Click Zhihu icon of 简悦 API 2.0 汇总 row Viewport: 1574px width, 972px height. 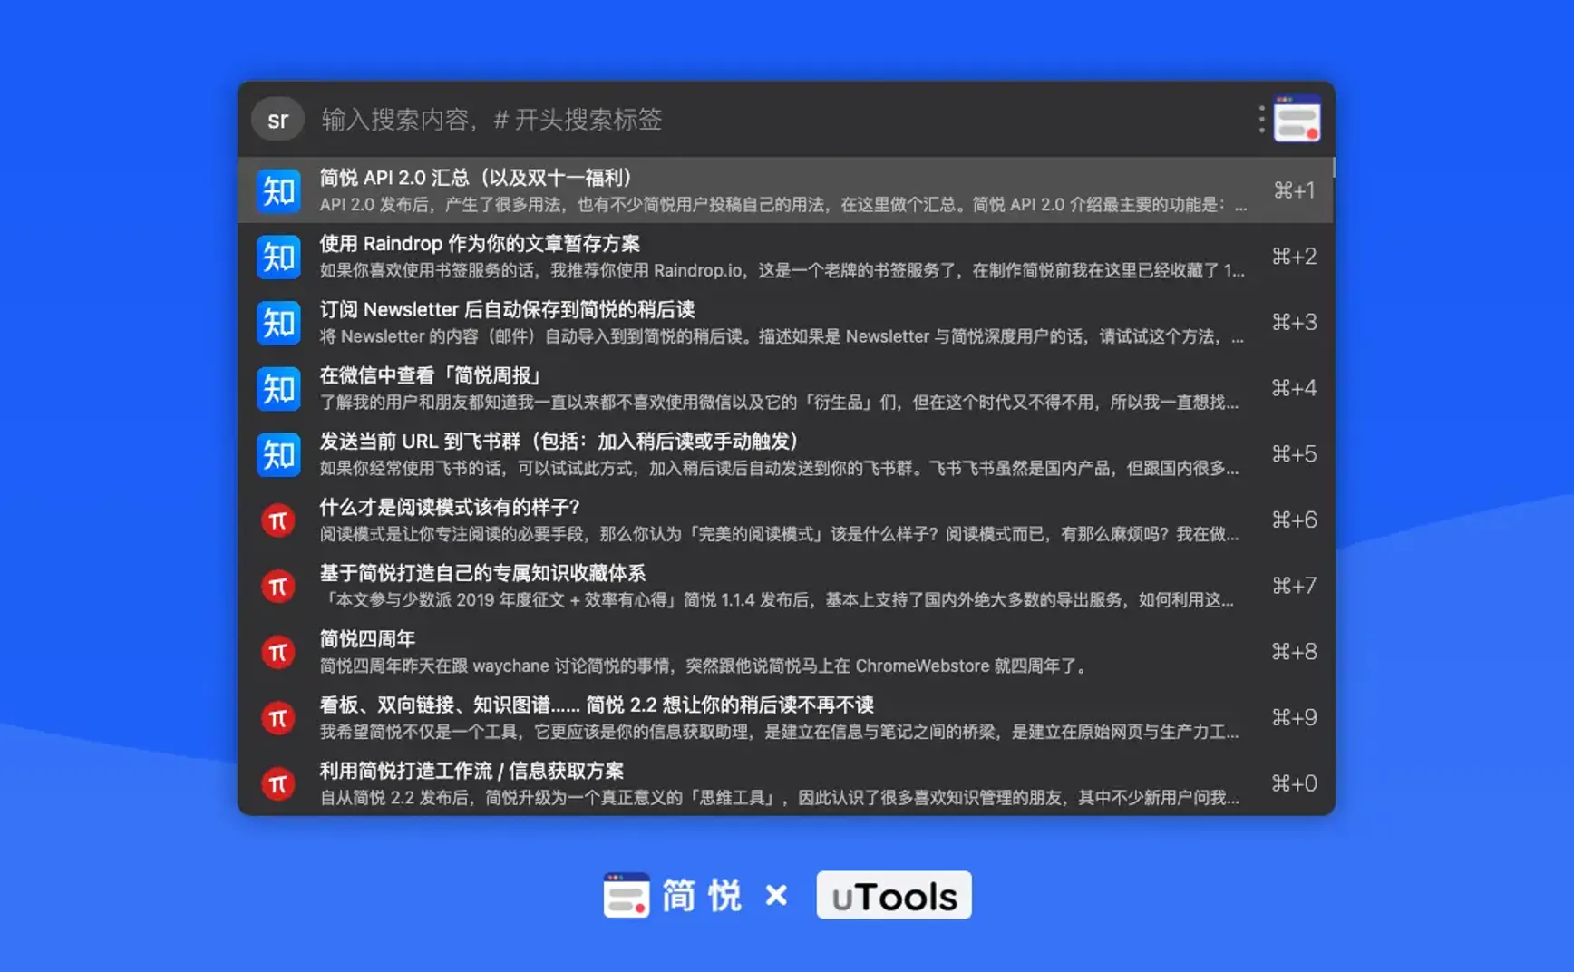pos(278,190)
